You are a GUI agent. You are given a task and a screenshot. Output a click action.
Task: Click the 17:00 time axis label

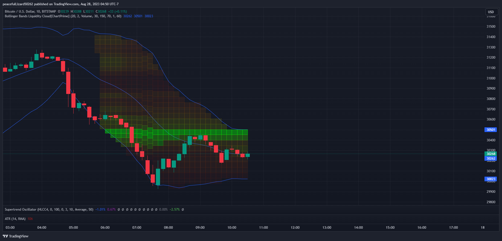point(454,228)
